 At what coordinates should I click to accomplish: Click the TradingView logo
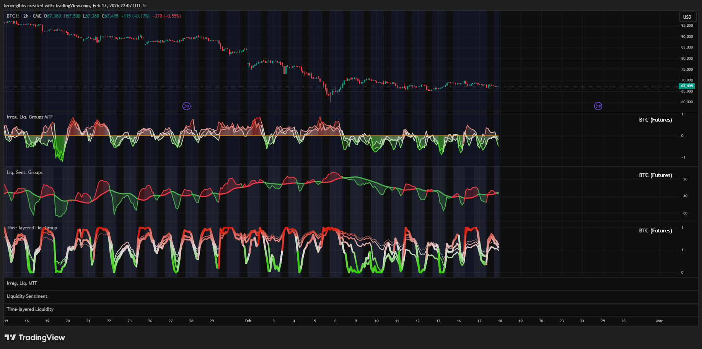coord(35,338)
